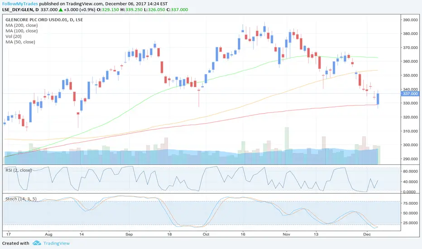Select the MA (200, close) indicator label
This screenshot has width=422, height=249.
(x=22, y=25)
